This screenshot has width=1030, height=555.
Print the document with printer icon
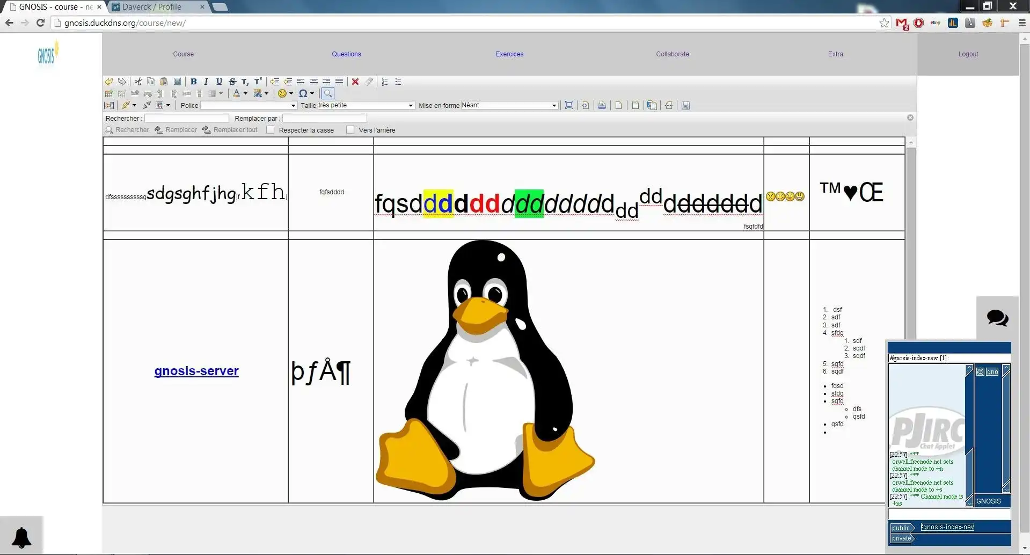[602, 105]
